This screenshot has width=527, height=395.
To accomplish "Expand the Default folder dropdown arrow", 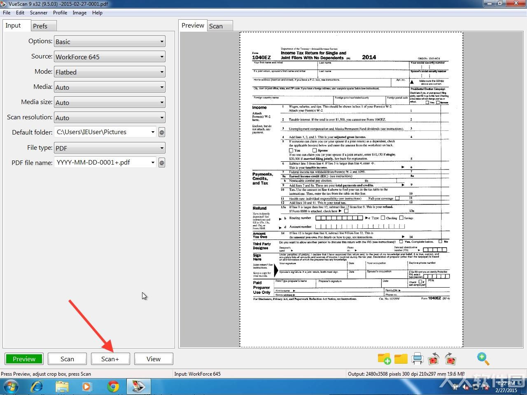I will [x=153, y=132].
